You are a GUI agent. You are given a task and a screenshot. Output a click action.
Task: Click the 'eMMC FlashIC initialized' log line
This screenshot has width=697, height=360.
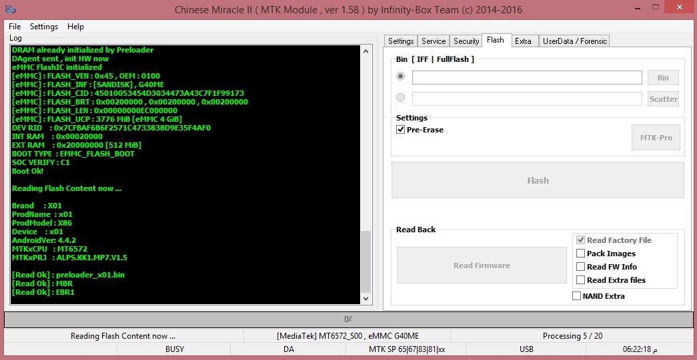click(57, 67)
